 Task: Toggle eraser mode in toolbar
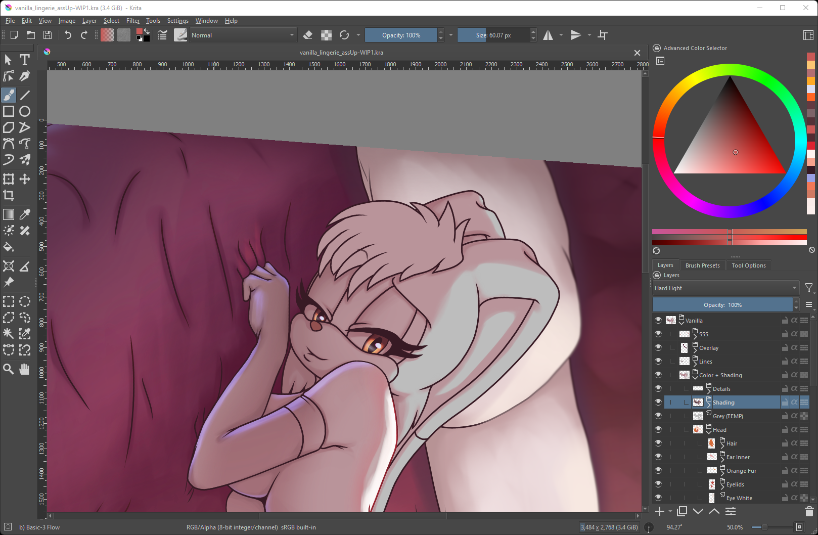(x=307, y=35)
